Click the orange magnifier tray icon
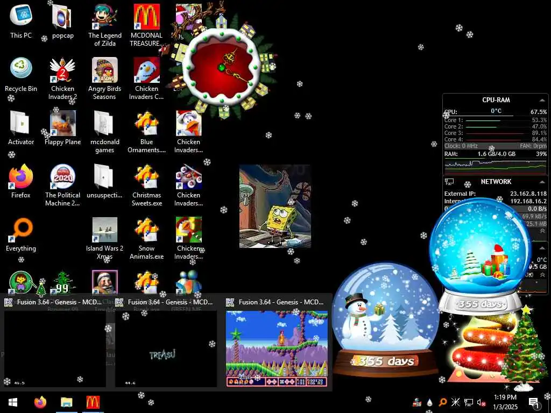551x413 pixels. click(x=442, y=402)
